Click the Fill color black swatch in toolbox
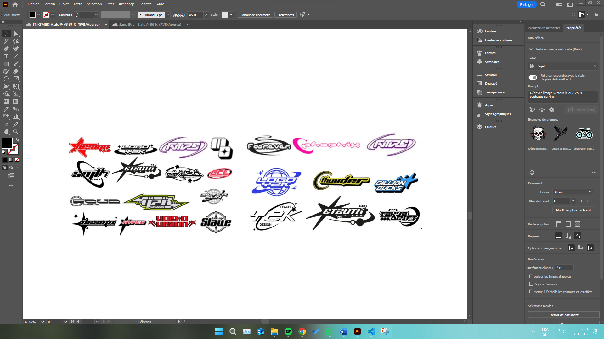604x339 pixels. point(7,143)
